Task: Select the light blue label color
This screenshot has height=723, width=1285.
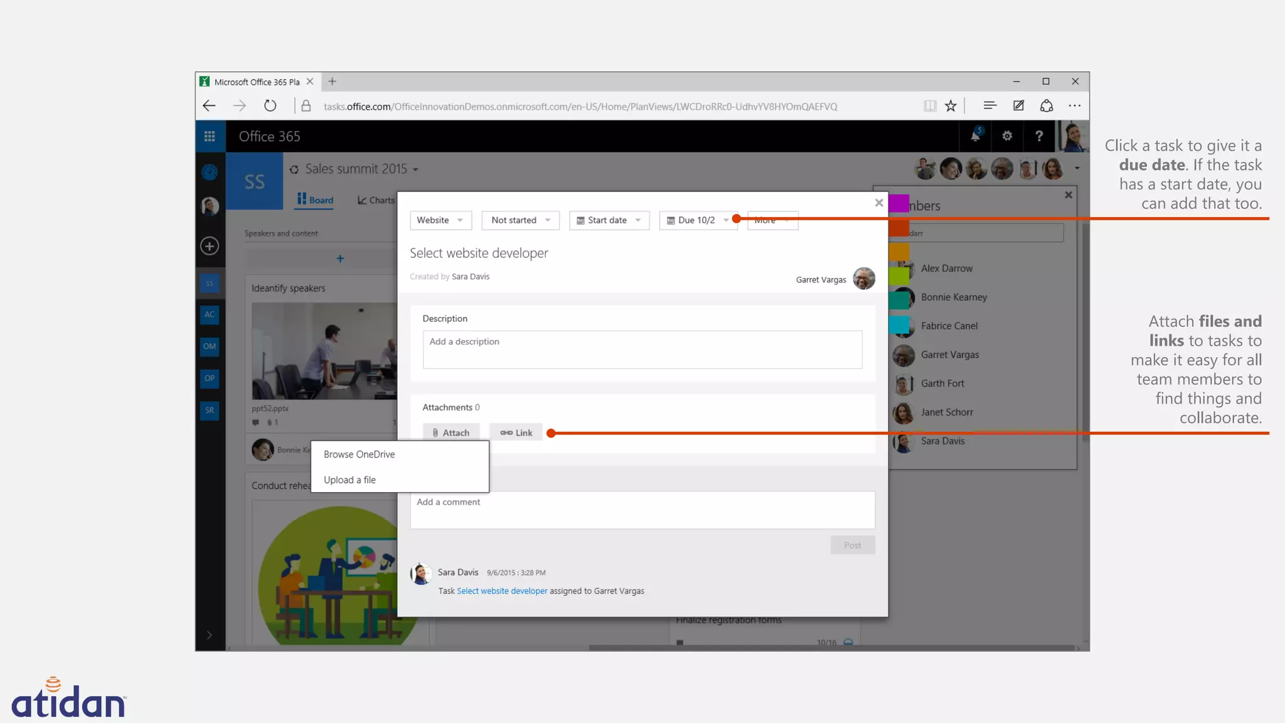Action: [898, 325]
